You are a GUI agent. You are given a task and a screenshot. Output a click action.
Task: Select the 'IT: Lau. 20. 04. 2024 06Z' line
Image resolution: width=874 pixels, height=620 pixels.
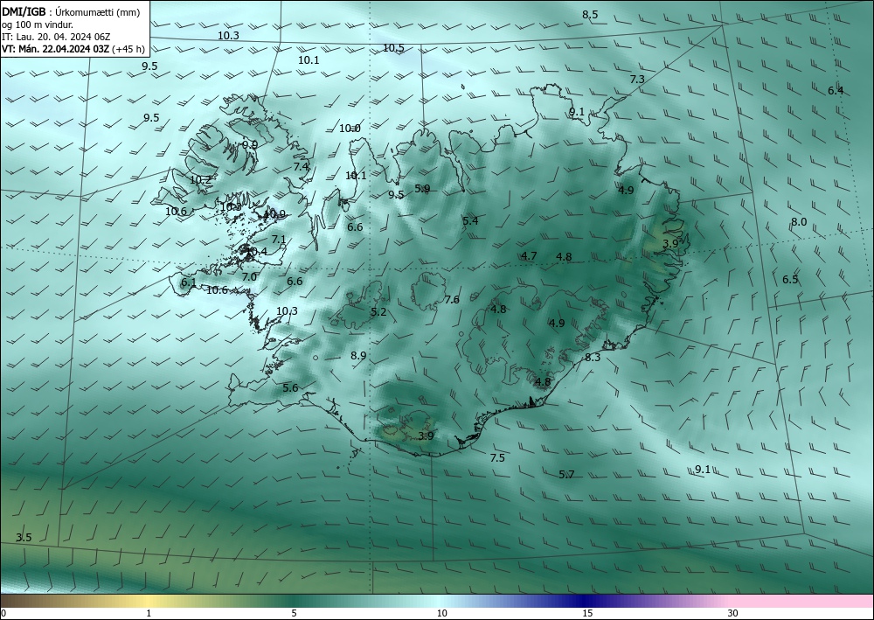(x=56, y=37)
